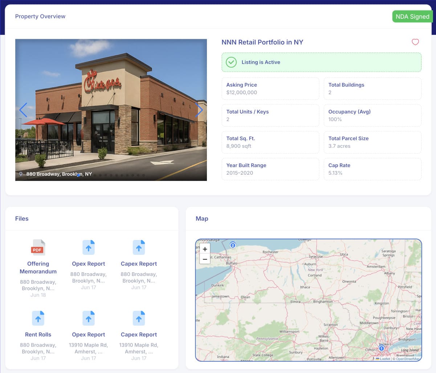The height and width of the screenshot is (373, 436).
Task: Click the Listing is Active status banner
Action: [322, 62]
